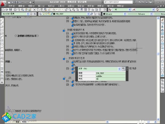
Task: Click the AutoCAD application logo button
Action: tap(3, 3)
